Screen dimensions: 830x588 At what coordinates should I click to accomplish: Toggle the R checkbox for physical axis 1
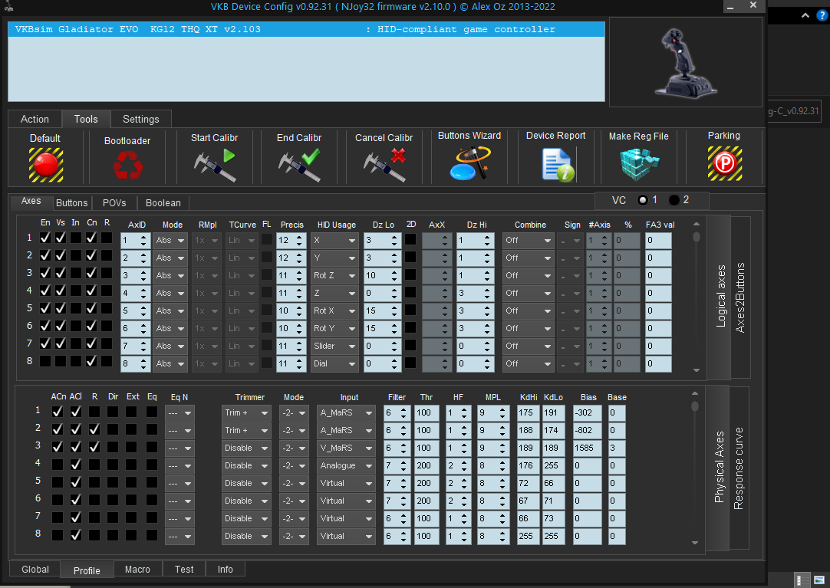94,412
